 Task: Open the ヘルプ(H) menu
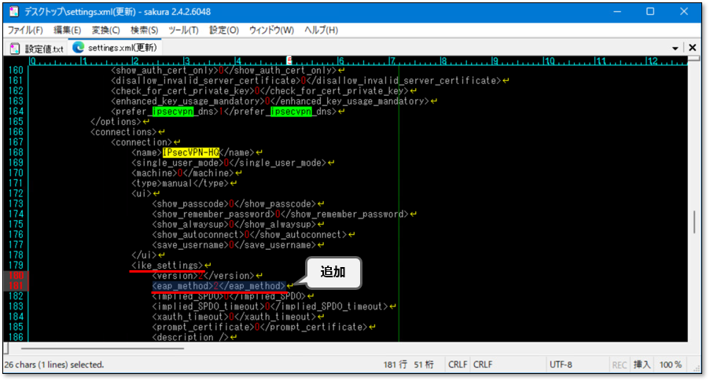click(x=321, y=30)
